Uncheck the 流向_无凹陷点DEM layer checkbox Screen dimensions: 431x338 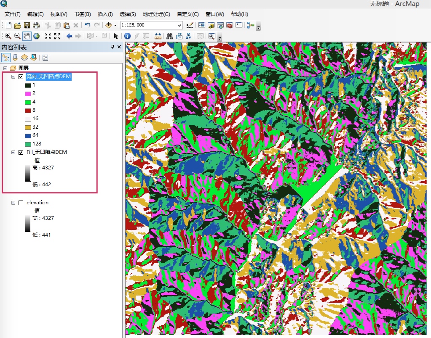pyautogui.click(x=21, y=77)
